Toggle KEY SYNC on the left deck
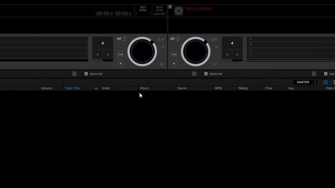The width and height of the screenshot is (335, 188). [143, 9]
